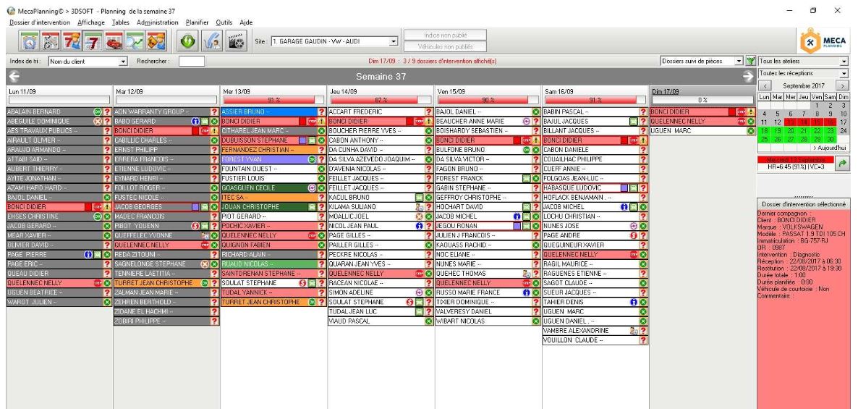Go to next month in Septembre 2017 calendar
Image resolution: width=858 pixels, height=409 pixels.
coord(841,85)
